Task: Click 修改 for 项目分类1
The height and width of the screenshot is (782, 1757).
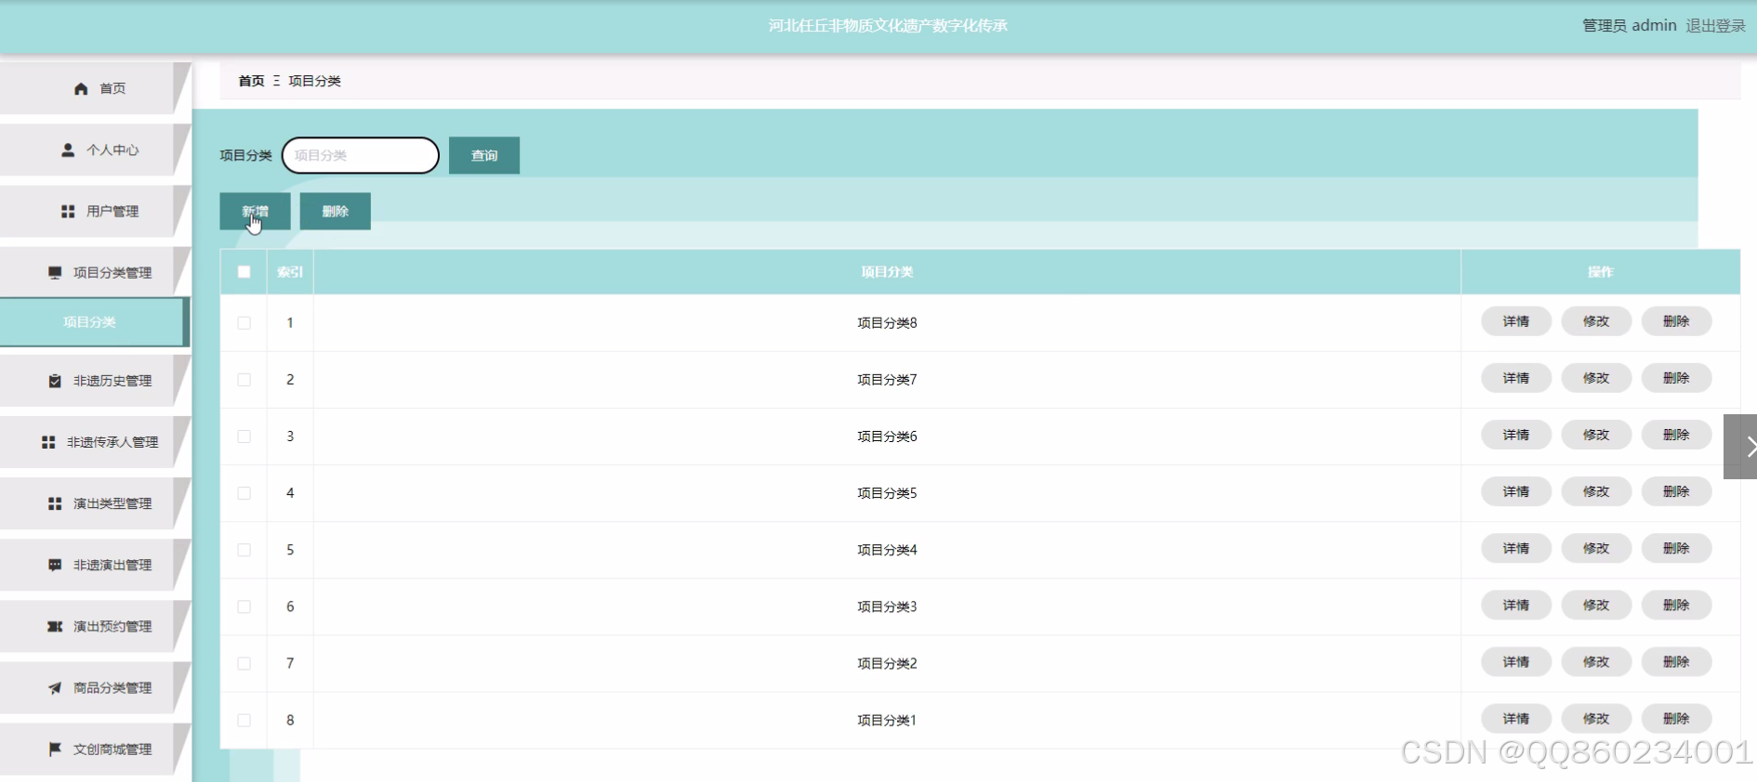Action: (x=1596, y=718)
